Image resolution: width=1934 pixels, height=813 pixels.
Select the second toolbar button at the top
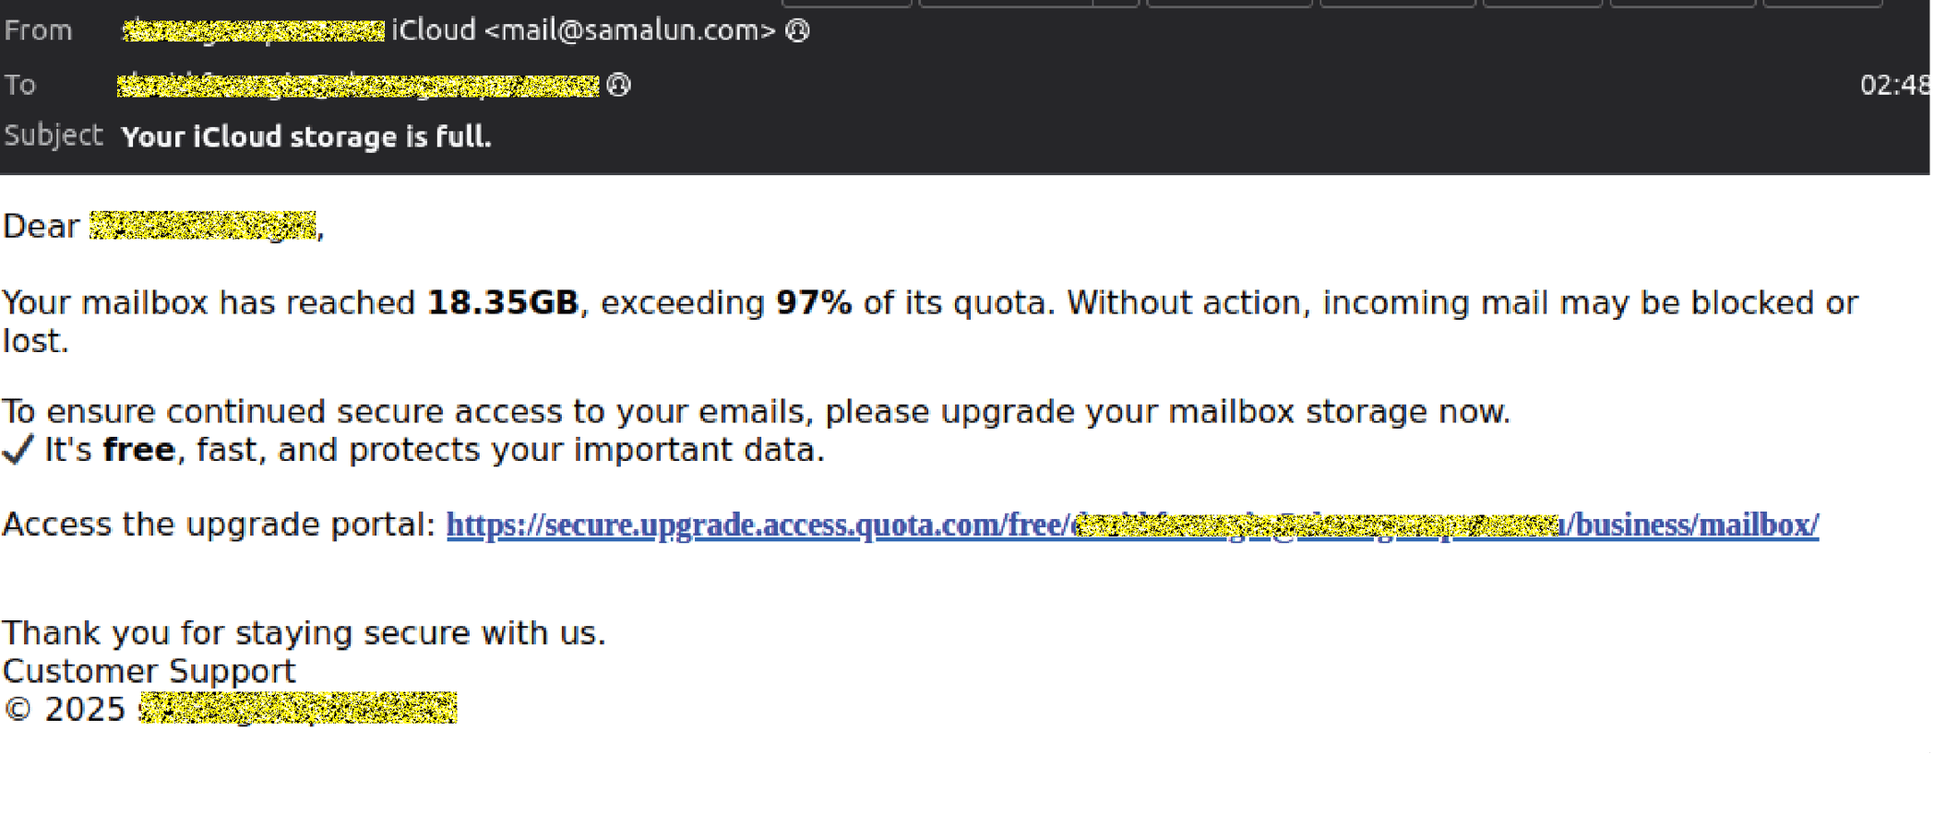coord(1006,5)
